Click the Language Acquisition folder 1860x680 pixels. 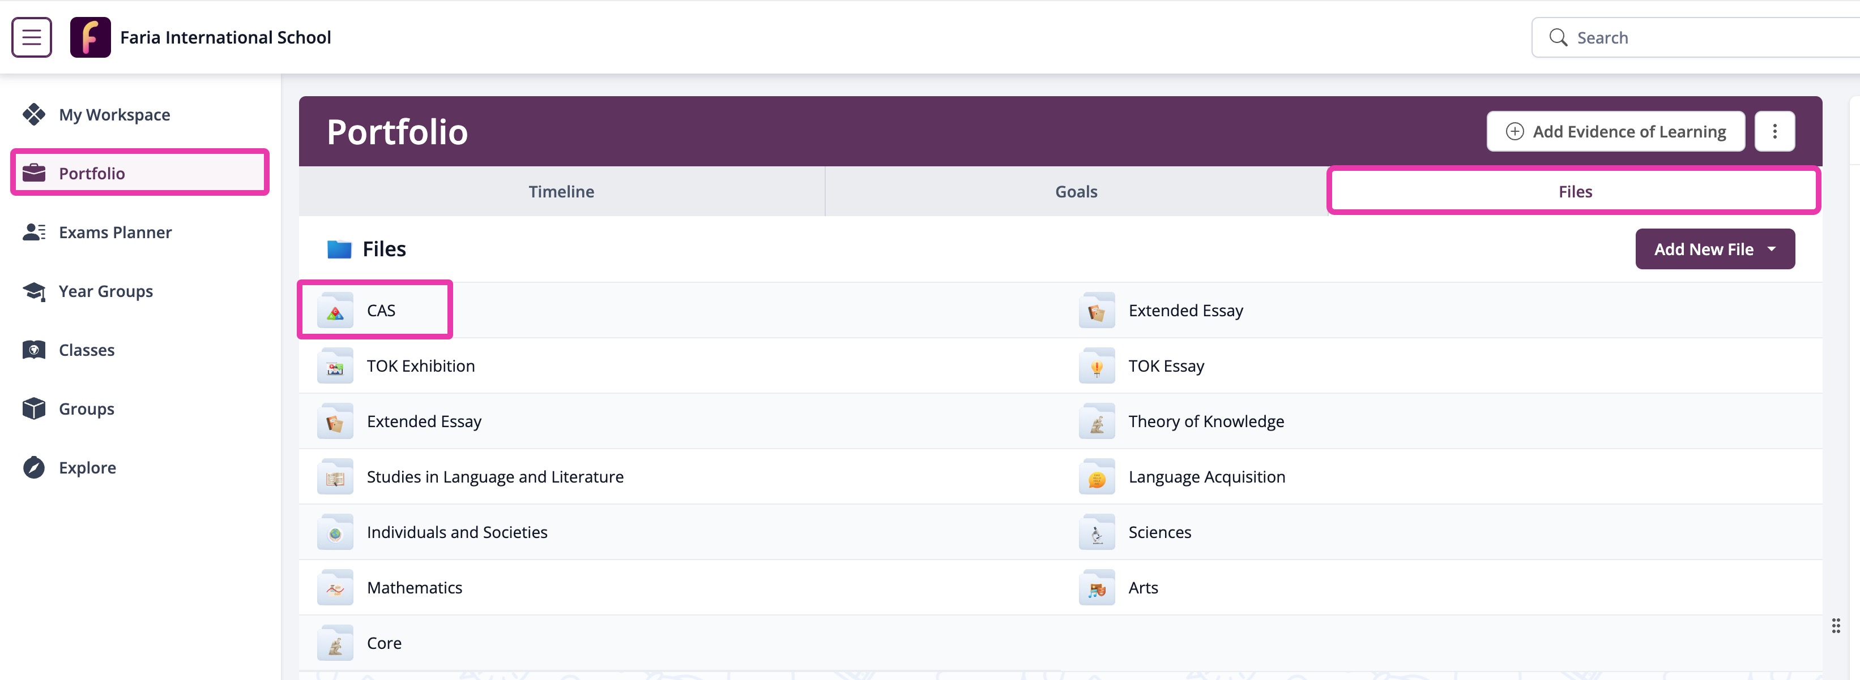coord(1206,477)
